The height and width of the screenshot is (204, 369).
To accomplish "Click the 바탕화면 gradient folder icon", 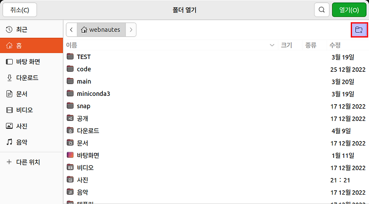I will click(70, 155).
